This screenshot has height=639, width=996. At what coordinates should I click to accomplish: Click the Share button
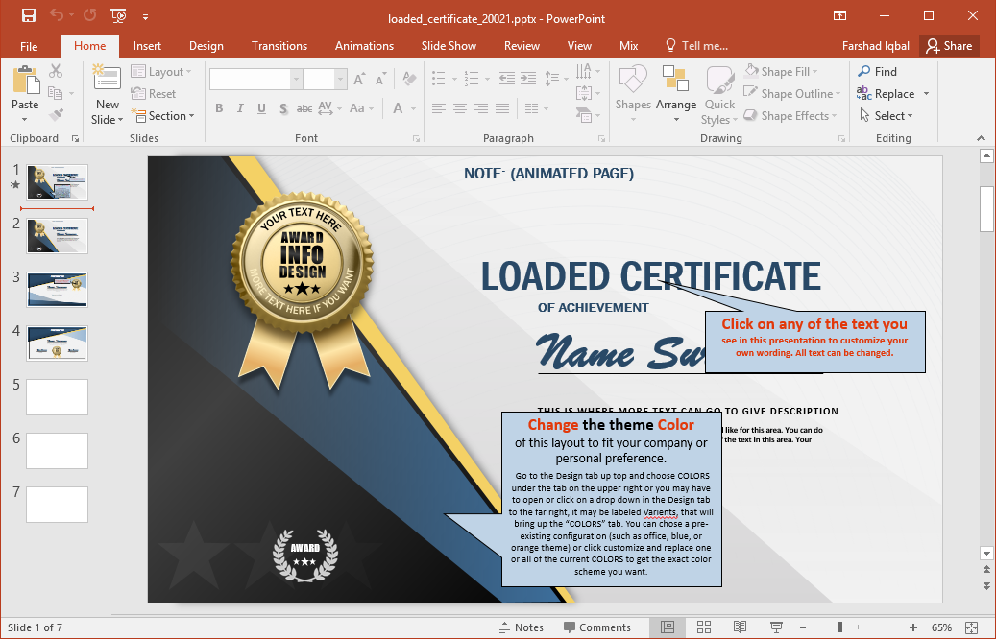coord(948,46)
